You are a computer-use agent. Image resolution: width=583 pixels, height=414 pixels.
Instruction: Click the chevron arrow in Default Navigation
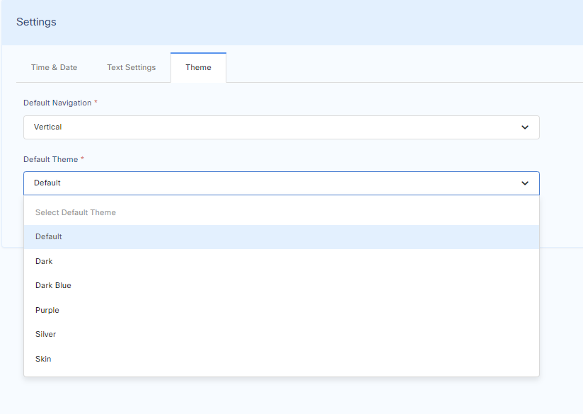[x=525, y=127]
